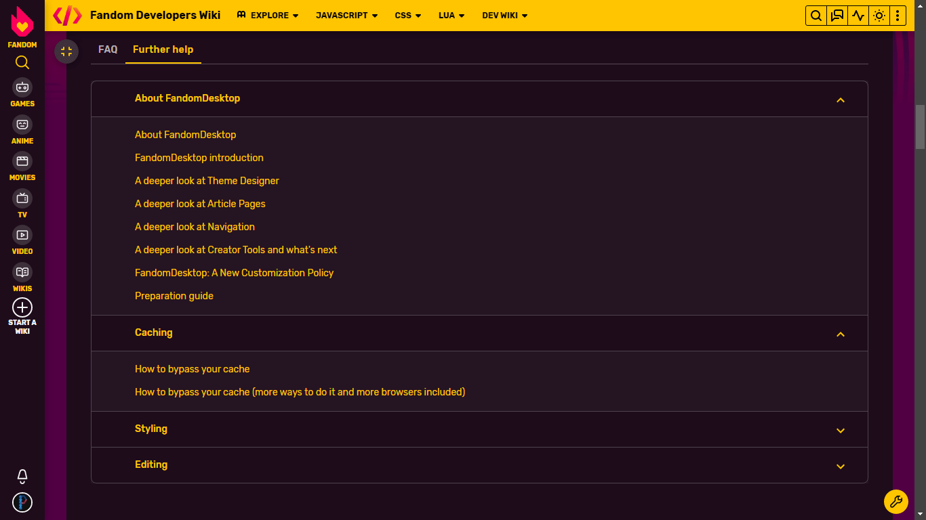Click the Fandom heart flame logo
The width and height of the screenshot is (926, 520).
pyautogui.click(x=22, y=22)
